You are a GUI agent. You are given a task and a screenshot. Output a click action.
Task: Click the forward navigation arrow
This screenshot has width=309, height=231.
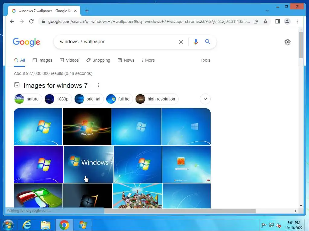[22, 21]
